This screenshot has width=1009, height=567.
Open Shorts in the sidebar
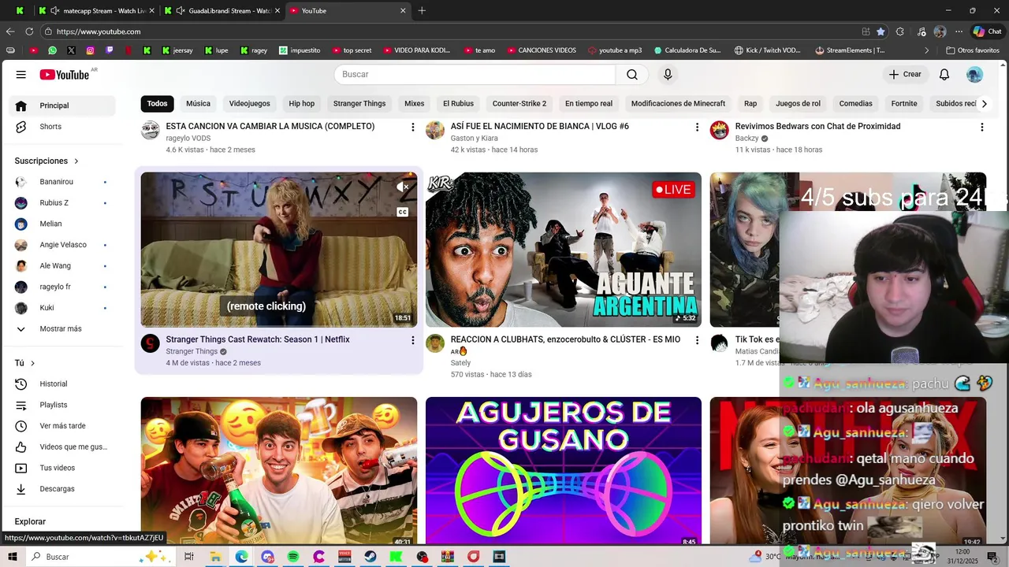pyautogui.click(x=63, y=127)
